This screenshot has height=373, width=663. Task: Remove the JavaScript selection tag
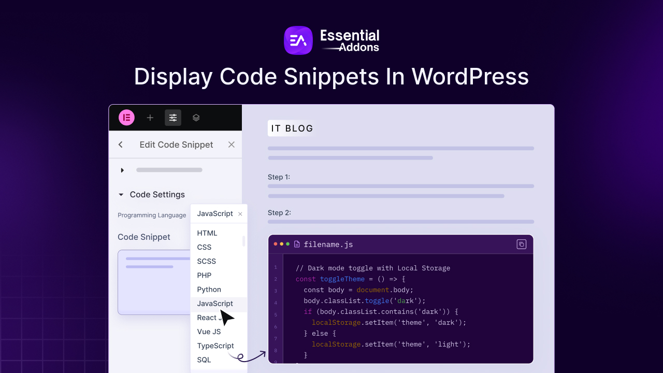tap(240, 213)
